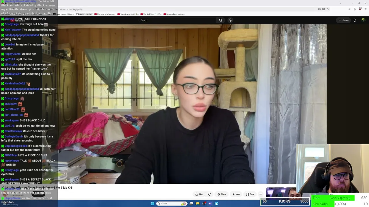This screenshot has width=369, height=207.
Task: Click the Ask button below the video
Action: coord(236,194)
